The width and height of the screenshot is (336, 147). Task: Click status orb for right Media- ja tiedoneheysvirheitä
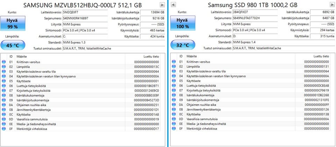coord(174,124)
